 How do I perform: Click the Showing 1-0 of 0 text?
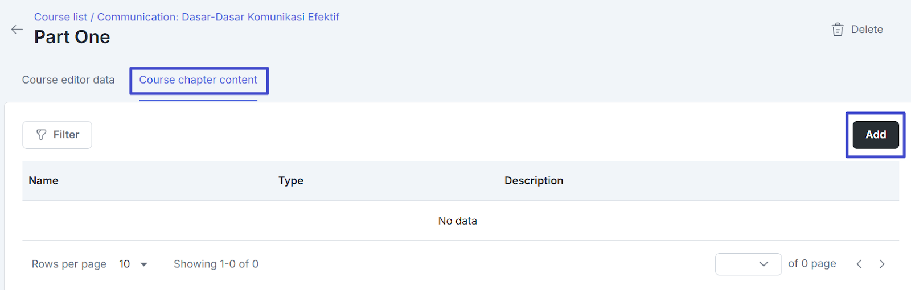[216, 264]
